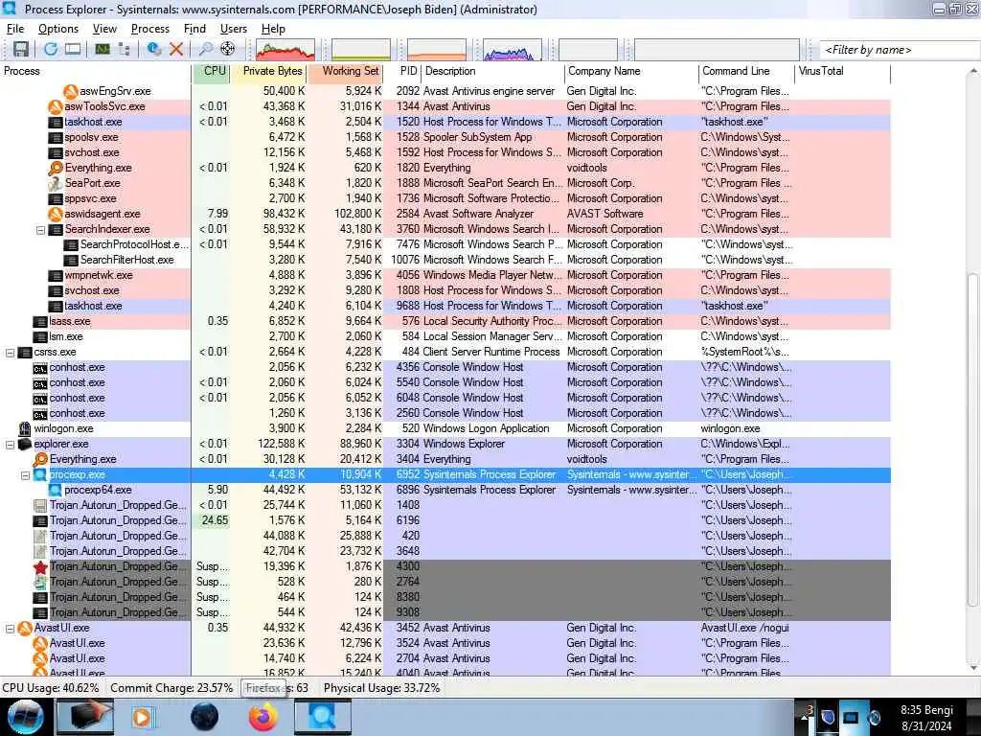Open the Users menu
Viewport: 981px width, 736px height.
click(x=234, y=29)
